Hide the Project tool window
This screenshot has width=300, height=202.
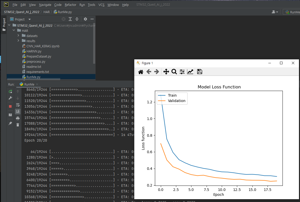[x=92, y=19]
